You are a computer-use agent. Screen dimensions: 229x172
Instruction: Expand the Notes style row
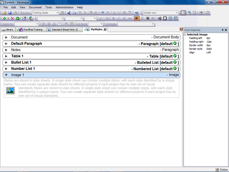[x=6, y=50]
